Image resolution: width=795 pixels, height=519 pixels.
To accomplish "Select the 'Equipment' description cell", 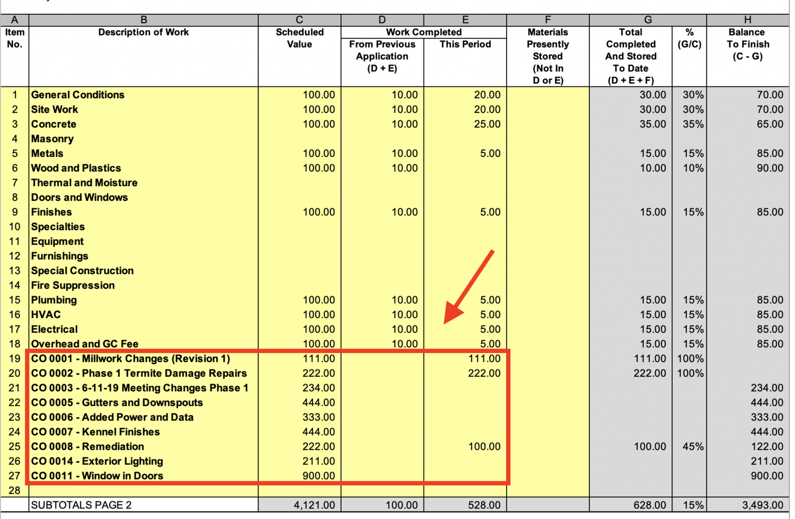I will [x=144, y=242].
